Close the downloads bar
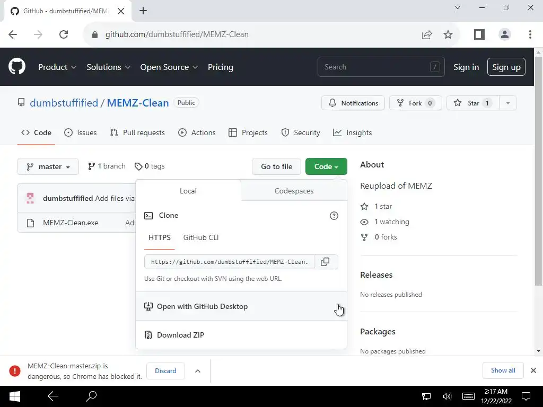This screenshot has height=407, width=543. 533,370
